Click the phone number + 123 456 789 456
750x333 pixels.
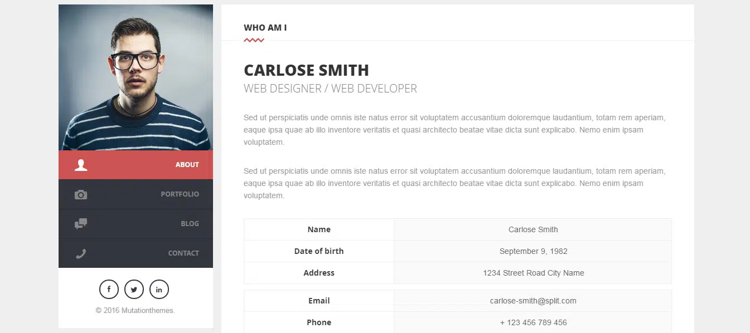point(533,322)
